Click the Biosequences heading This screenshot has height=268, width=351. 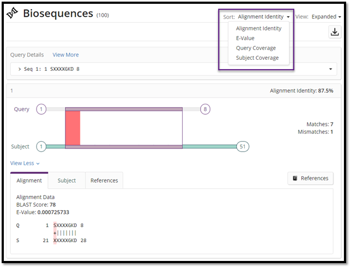click(x=58, y=14)
